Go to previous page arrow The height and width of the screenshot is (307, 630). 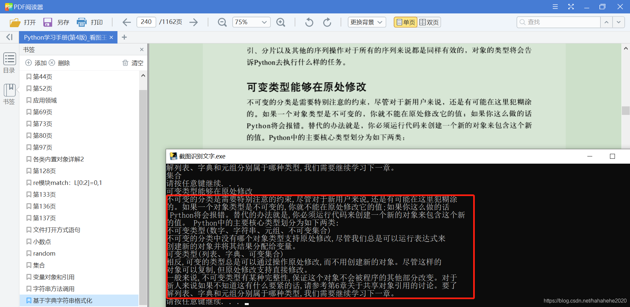(x=127, y=22)
